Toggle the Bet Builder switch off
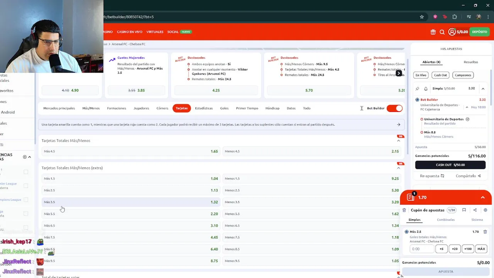Image resolution: width=494 pixels, height=278 pixels. (394, 108)
